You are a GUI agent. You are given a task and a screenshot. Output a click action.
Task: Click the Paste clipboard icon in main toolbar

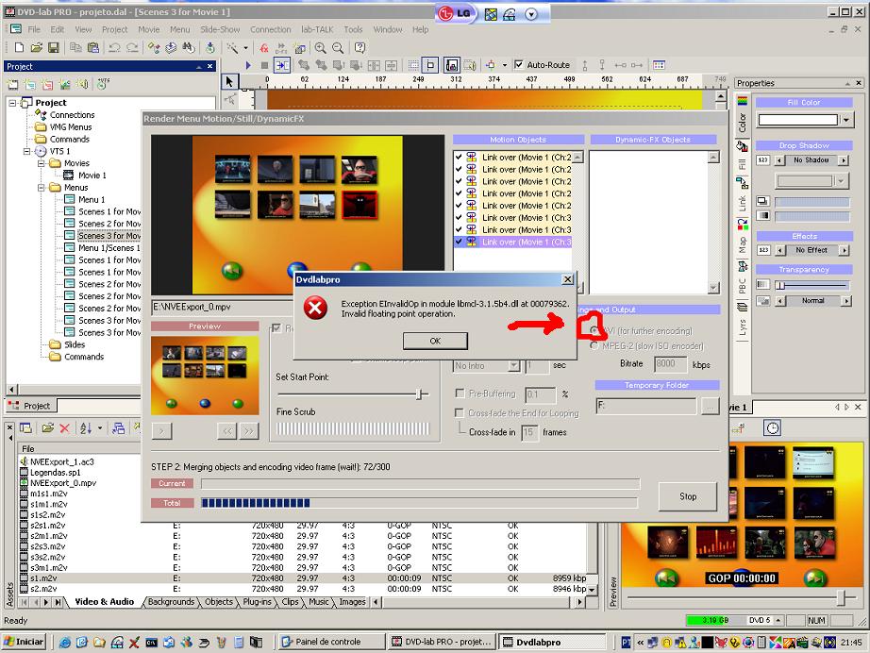[x=92, y=48]
